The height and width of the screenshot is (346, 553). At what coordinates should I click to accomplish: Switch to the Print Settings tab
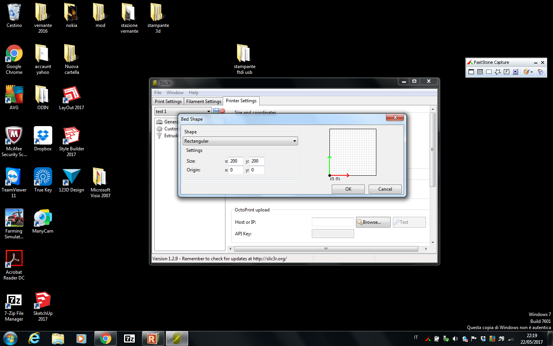click(x=168, y=101)
